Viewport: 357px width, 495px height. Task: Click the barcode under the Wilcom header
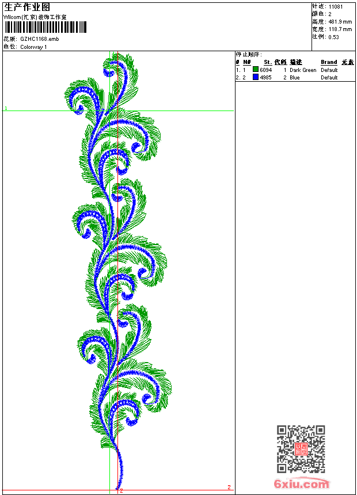[45, 27]
